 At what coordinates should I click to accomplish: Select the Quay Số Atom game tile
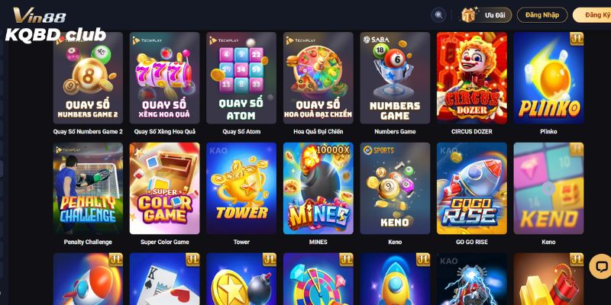pyautogui.click(x=241, y=78)
